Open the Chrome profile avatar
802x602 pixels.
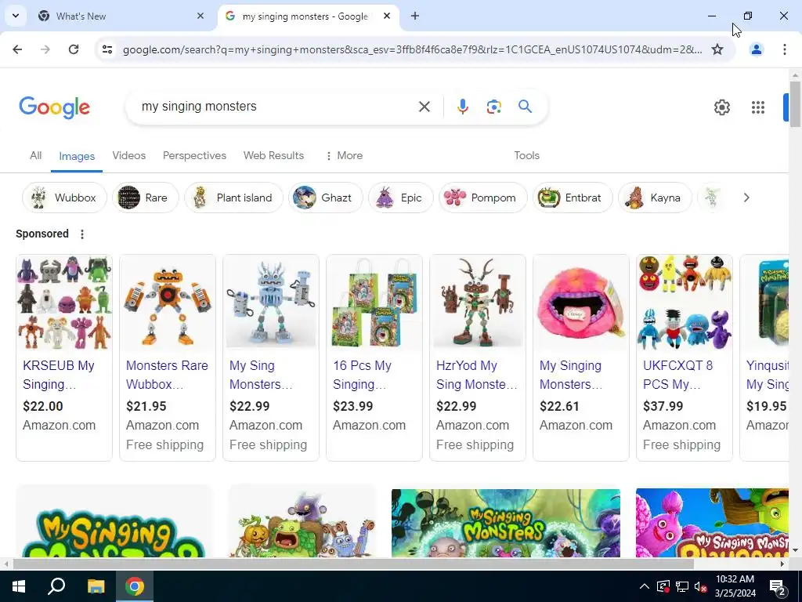point(757,49)
